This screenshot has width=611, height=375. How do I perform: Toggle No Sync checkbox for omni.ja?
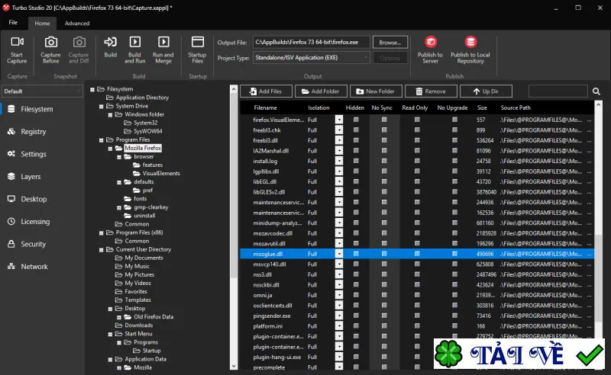click(384, 295)
